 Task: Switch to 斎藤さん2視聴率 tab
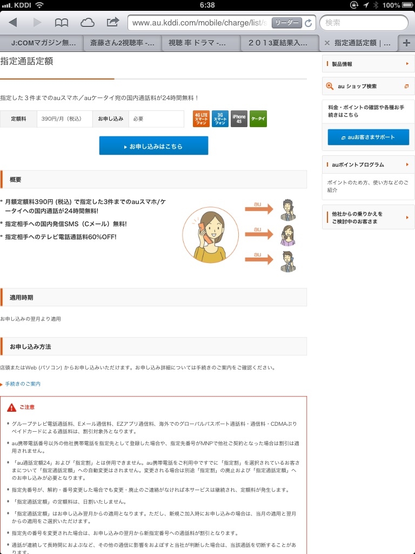click(x=122, y=43)
